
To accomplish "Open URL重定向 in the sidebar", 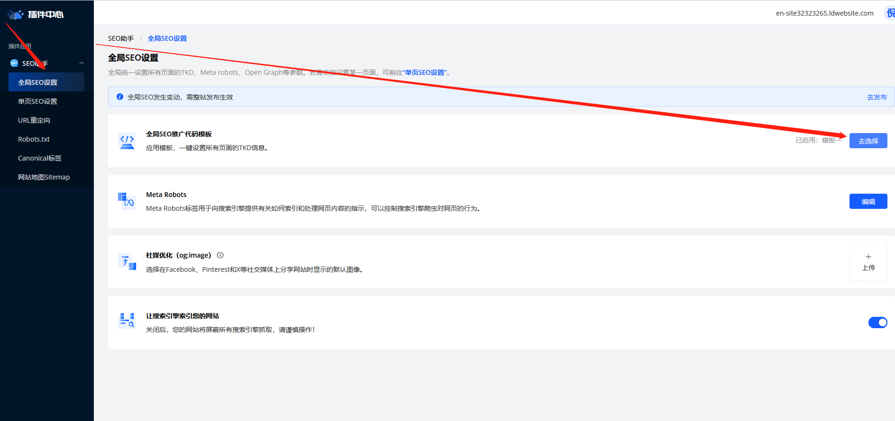I will point(34,120).
